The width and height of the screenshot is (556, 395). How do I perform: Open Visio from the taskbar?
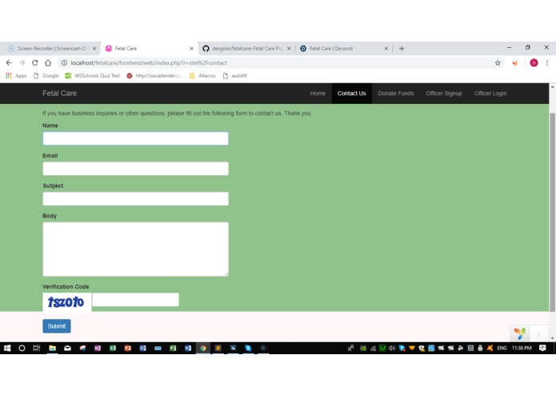click(143, 348)
